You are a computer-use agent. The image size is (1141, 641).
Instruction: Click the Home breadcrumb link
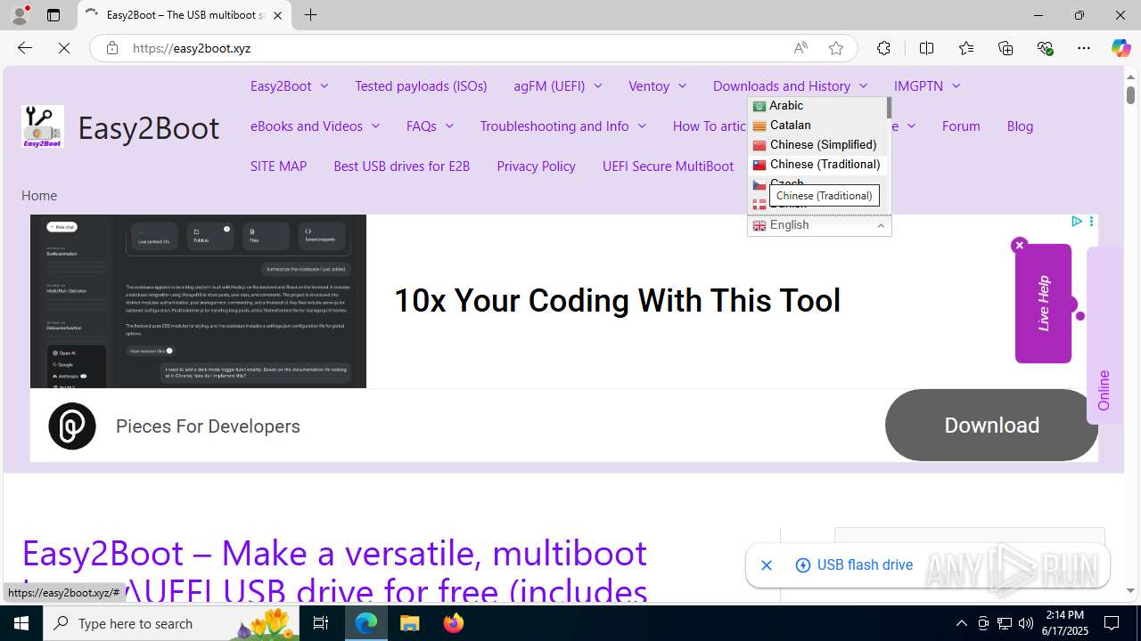tap(39, 195)
